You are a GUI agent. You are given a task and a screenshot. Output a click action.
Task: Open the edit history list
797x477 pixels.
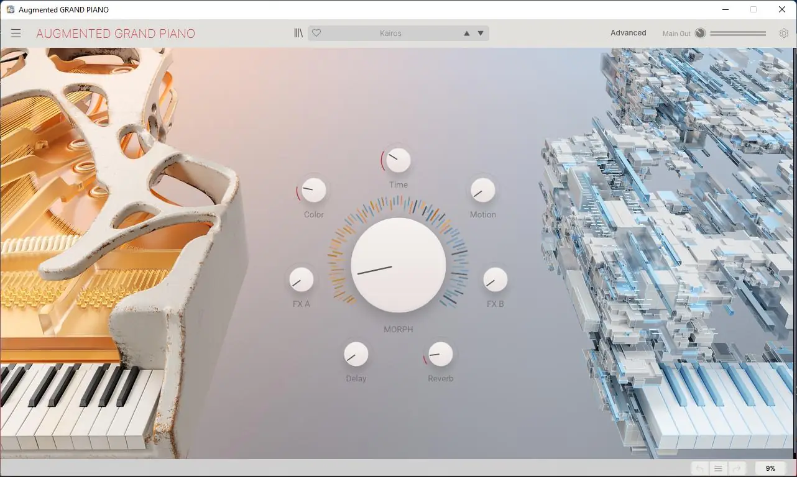coord(718,469)
